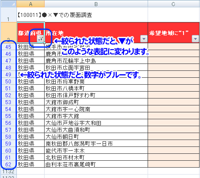Viewport: 200px width, 178px height.
Task: Select column C header
Action: [x=174, y=4]
